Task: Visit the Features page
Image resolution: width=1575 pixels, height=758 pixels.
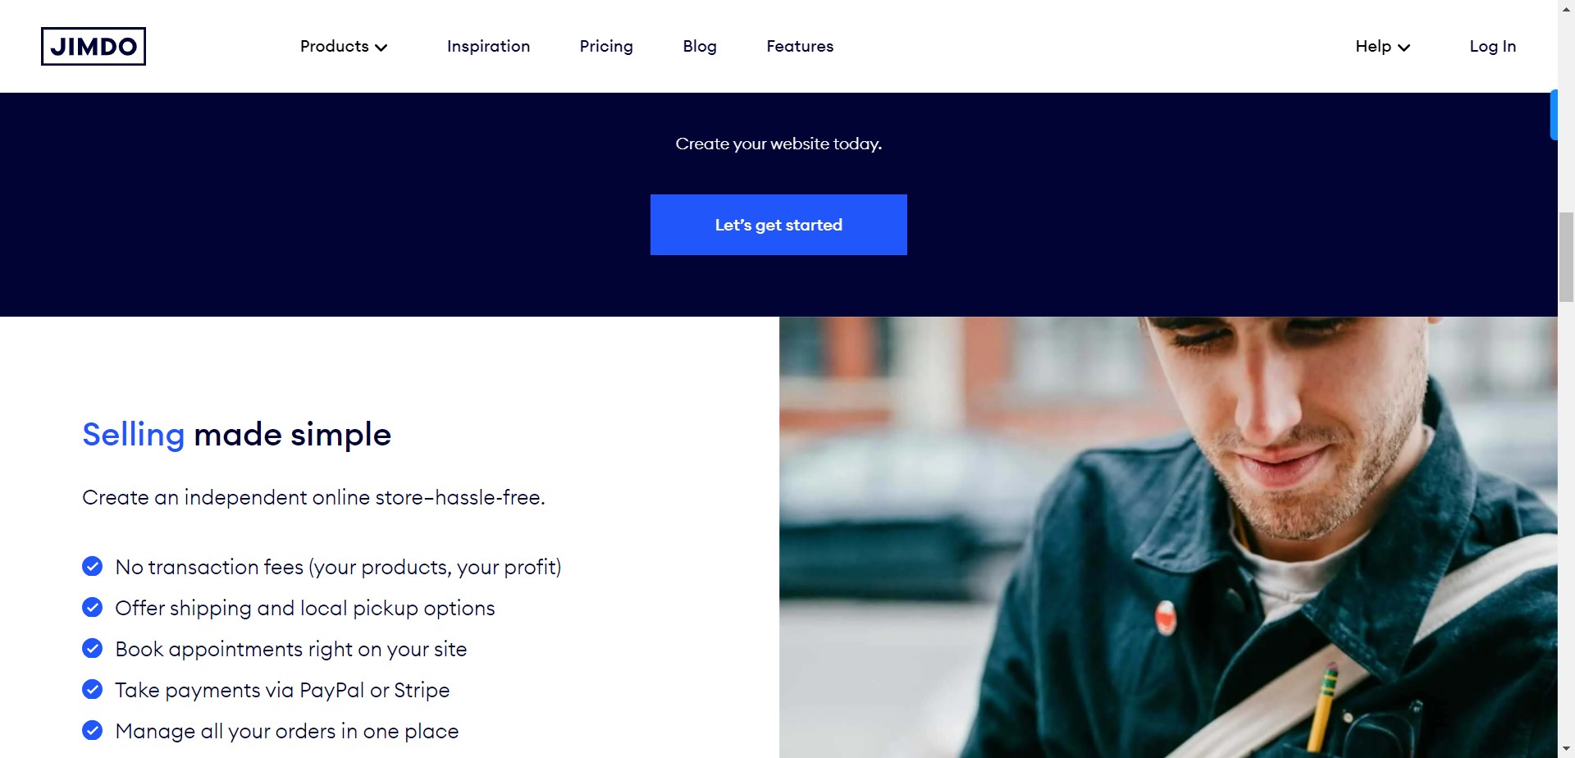Action: pos(800,47)
